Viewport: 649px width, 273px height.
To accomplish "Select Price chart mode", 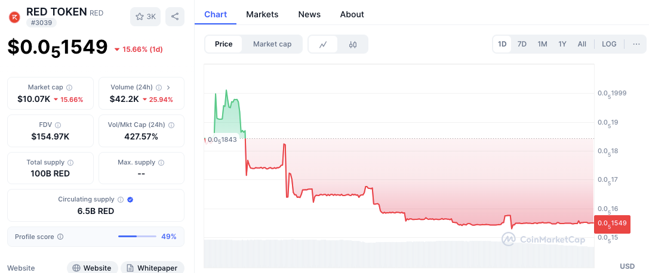I will pyautogui.click(x=223, y=44).
